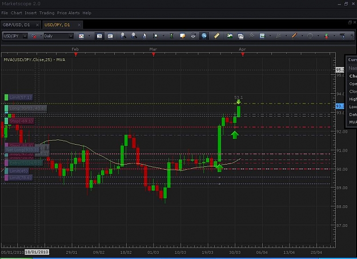
Task: Click the Limit(78.6) order label
Action: pyautogui.click(x=18, y=178)
